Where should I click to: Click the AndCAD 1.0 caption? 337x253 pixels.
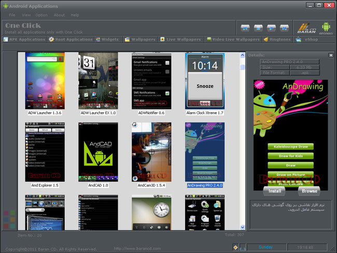coord(98,185)
